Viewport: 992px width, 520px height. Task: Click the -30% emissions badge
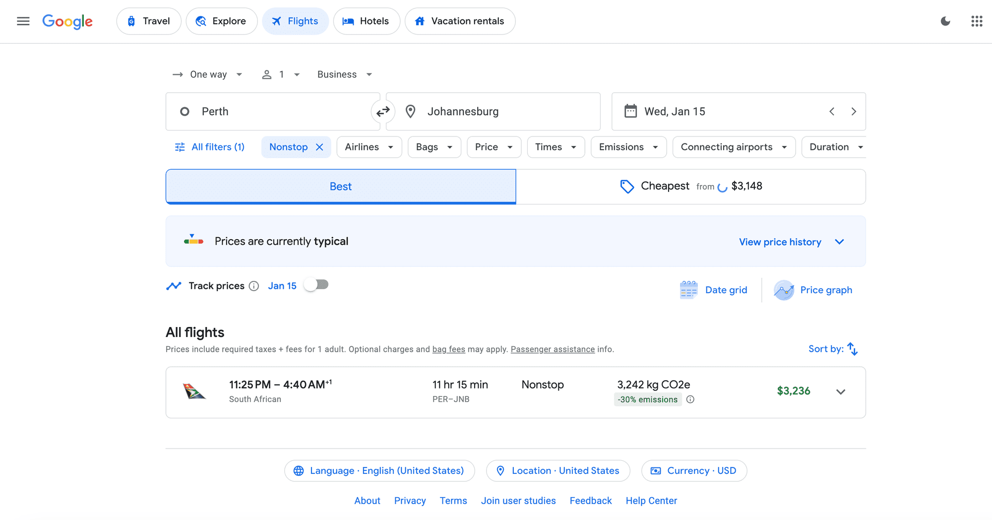pos(647,399)
